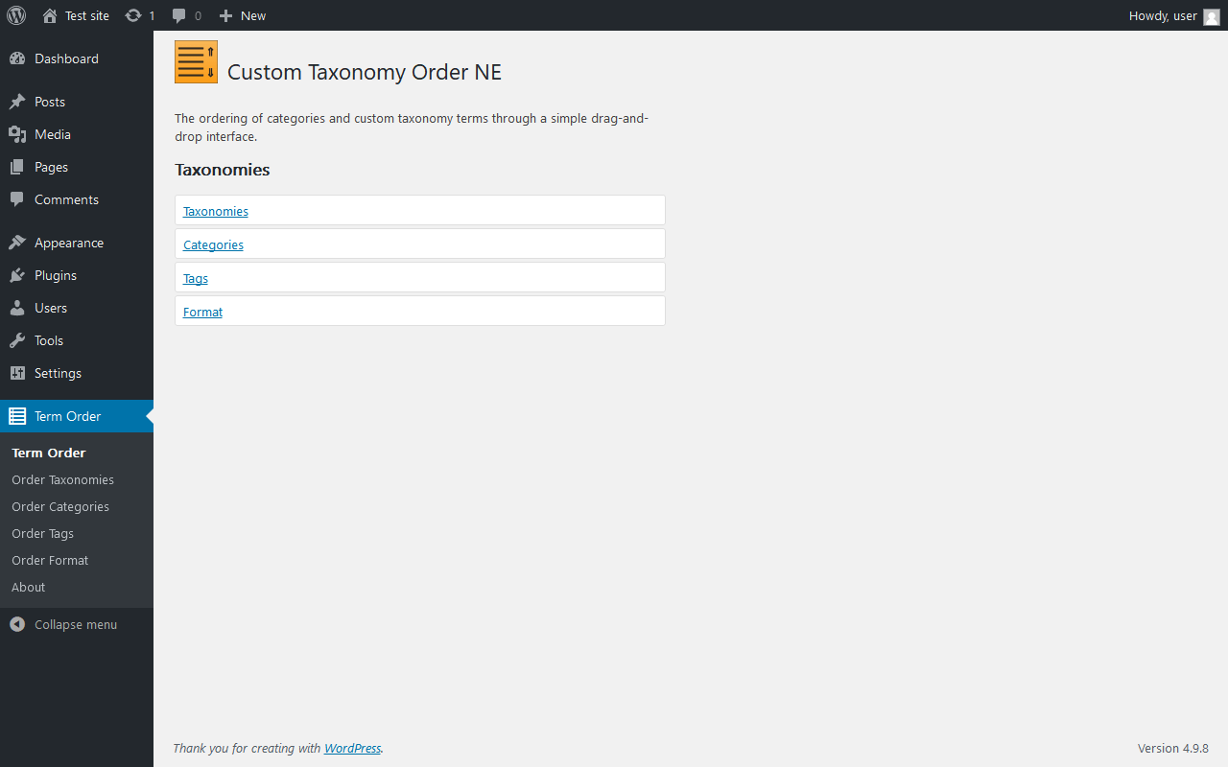Open Dashboard in the sidebar
Image resolution: width=1228 pixels, height=767 pixels.
pos(66,58)
